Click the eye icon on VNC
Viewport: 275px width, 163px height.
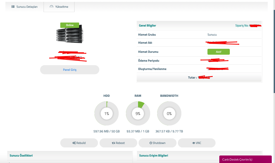[193, 143]
